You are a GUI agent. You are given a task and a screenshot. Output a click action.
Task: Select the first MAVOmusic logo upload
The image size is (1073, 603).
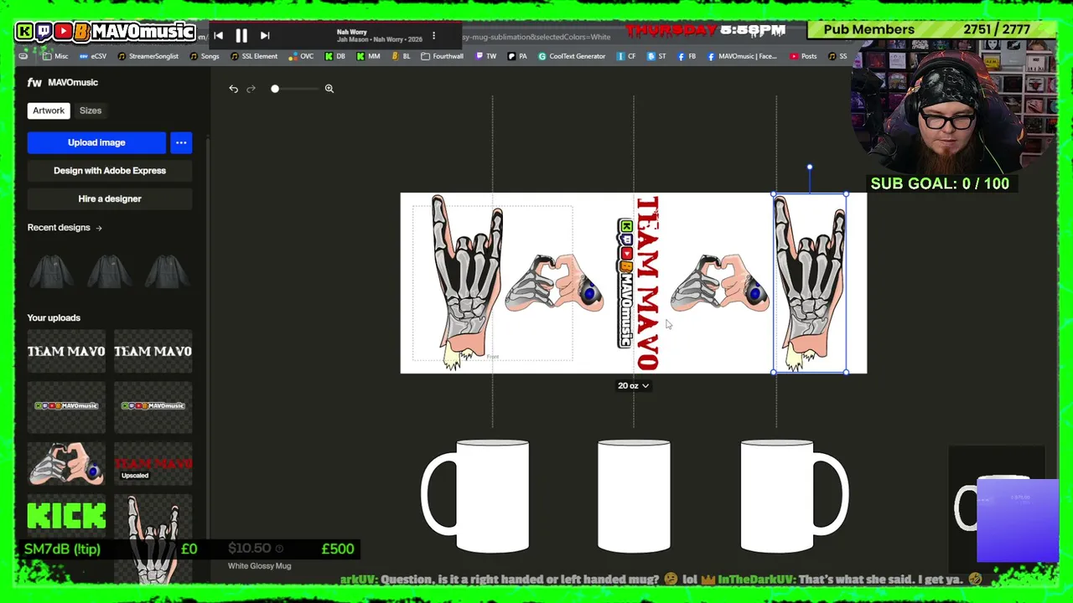click(x=67, y=406)
